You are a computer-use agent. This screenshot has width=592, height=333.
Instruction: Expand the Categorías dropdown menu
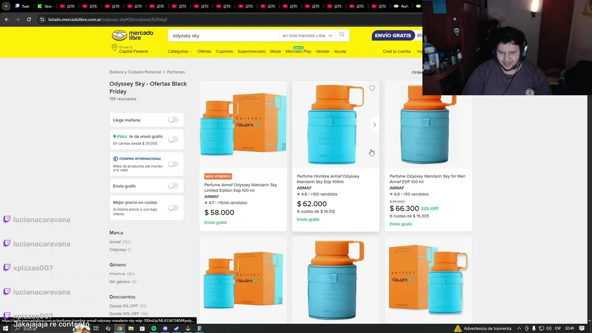click(180, 51)
